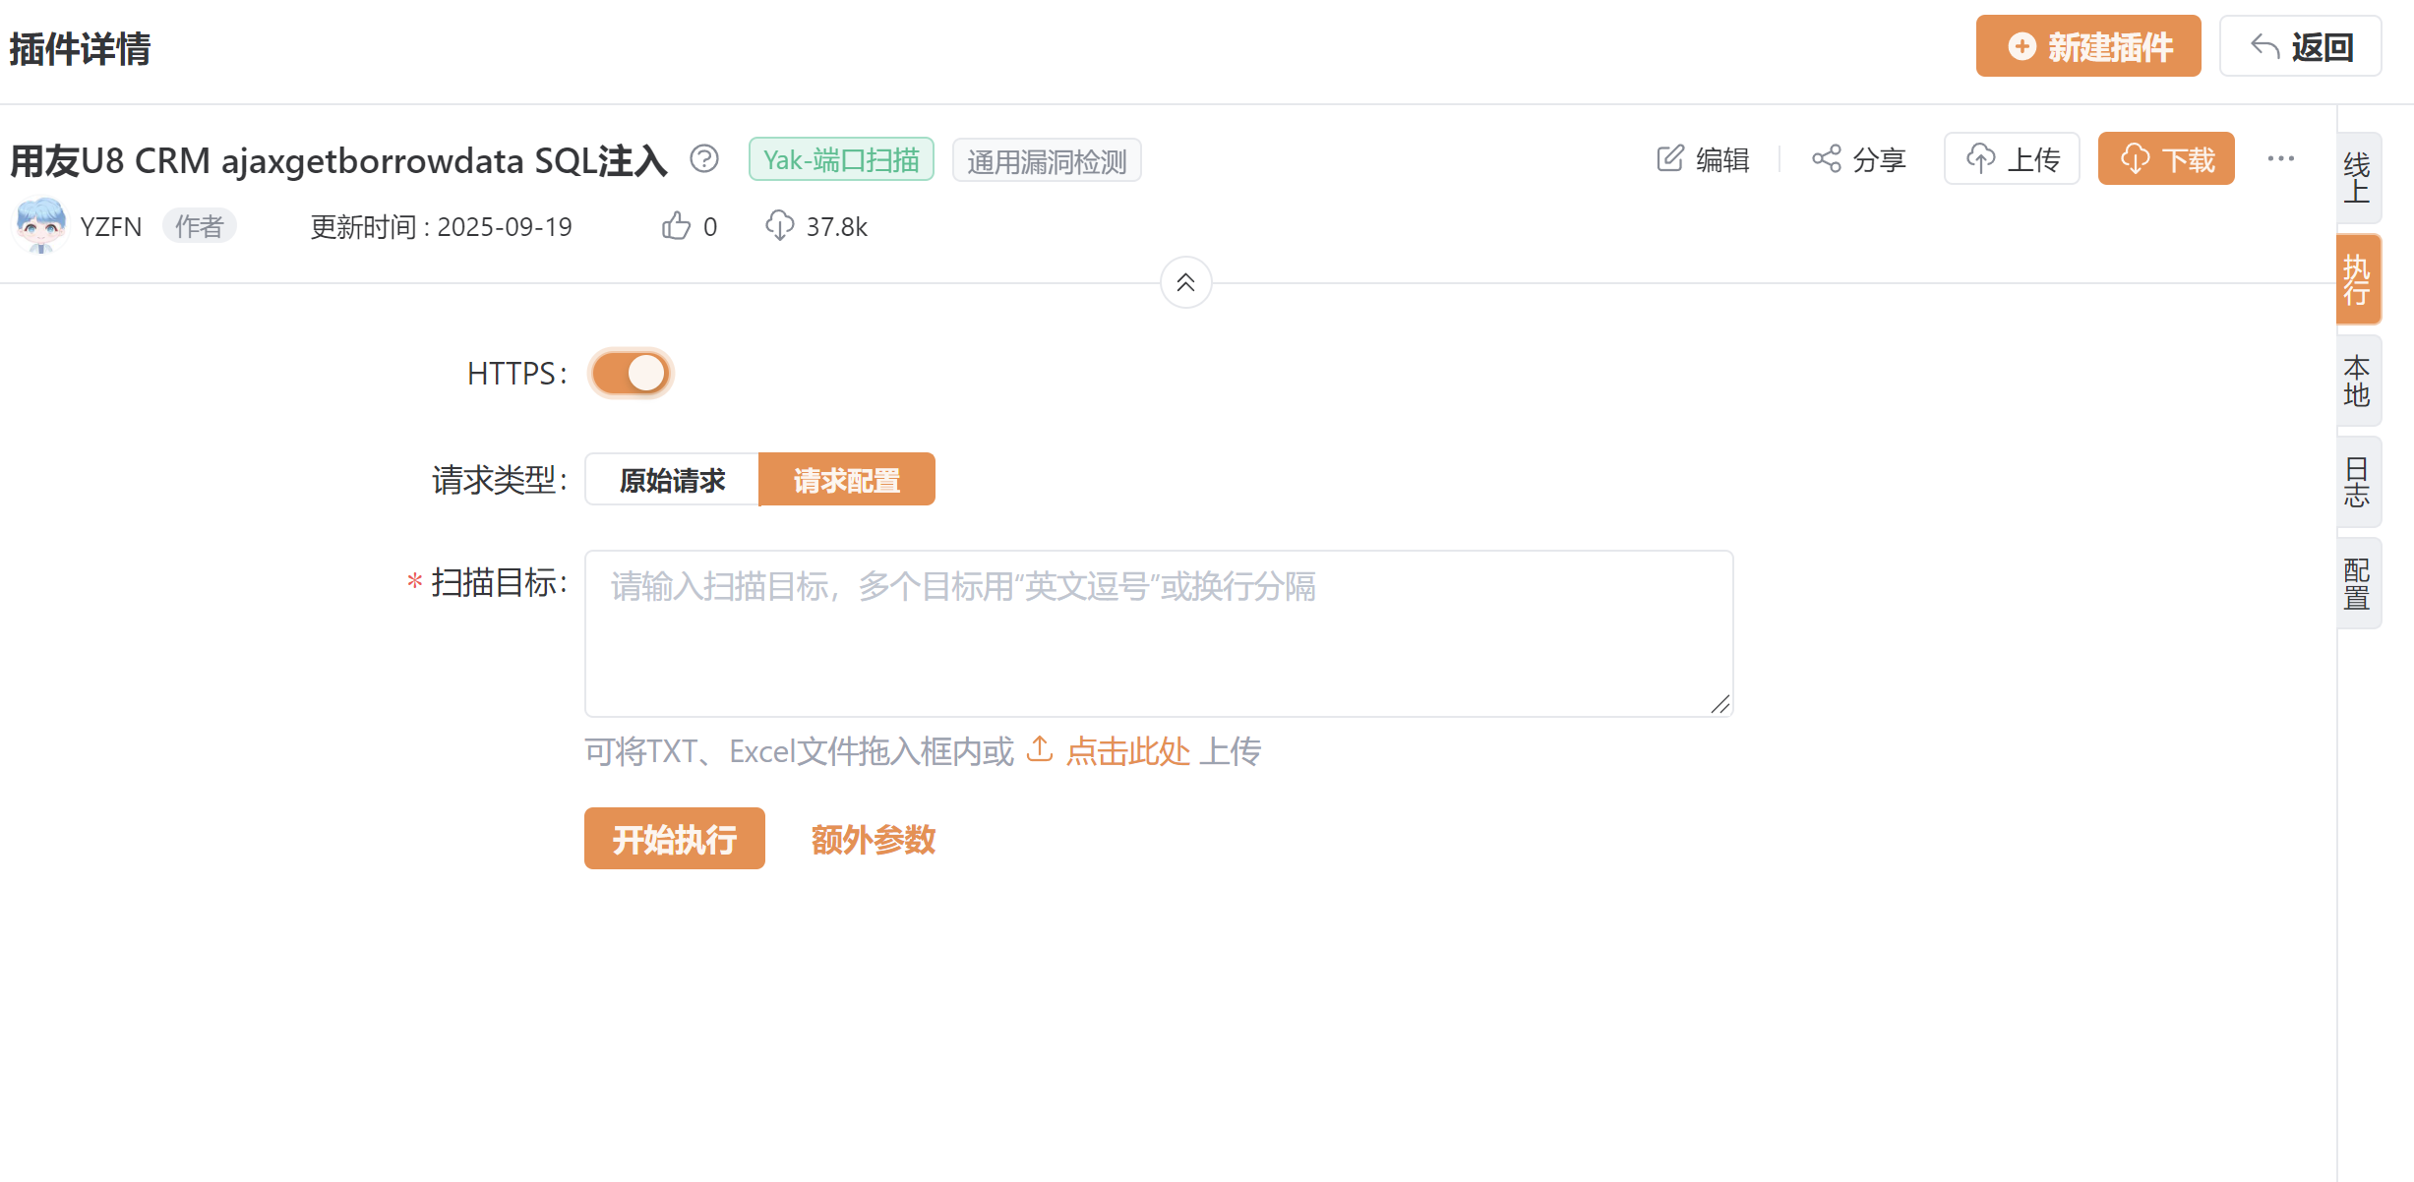Expand the 额外参数 extra parameters
Image resolution: width=2414 pixels, height=1182 pixels.
[x=873, y=839]
